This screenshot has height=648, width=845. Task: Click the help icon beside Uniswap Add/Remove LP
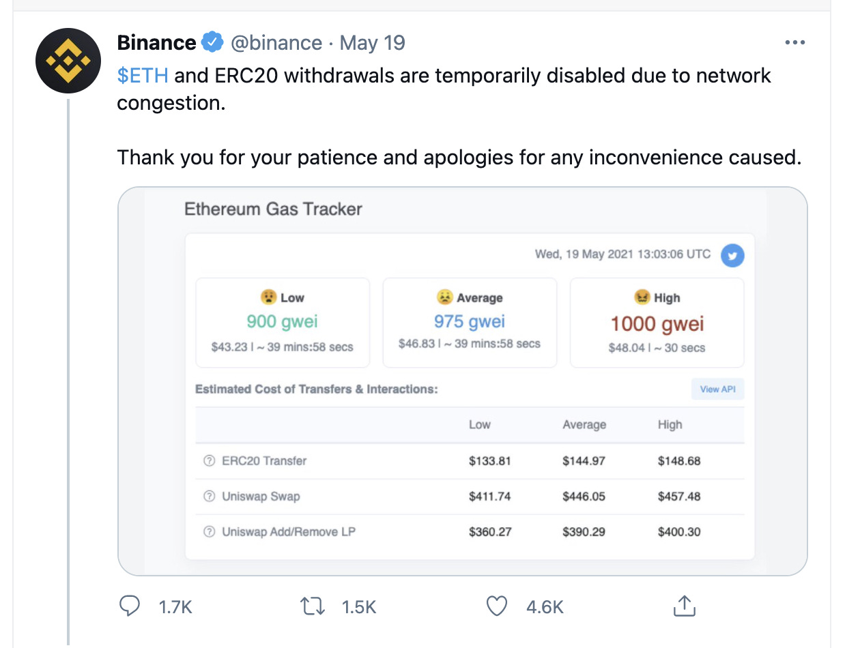(210, 532)
